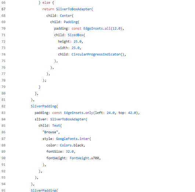Click the Text widget on line 85

[56, 126]
